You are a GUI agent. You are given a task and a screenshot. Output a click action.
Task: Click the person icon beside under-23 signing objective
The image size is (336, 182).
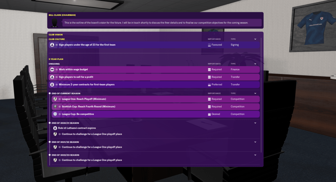click(52, 45)
